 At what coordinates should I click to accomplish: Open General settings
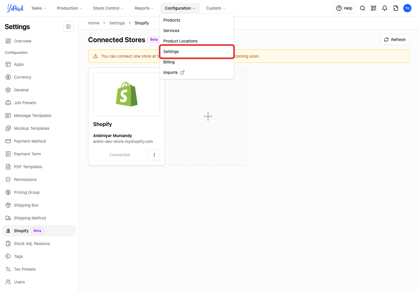(39, 90)
